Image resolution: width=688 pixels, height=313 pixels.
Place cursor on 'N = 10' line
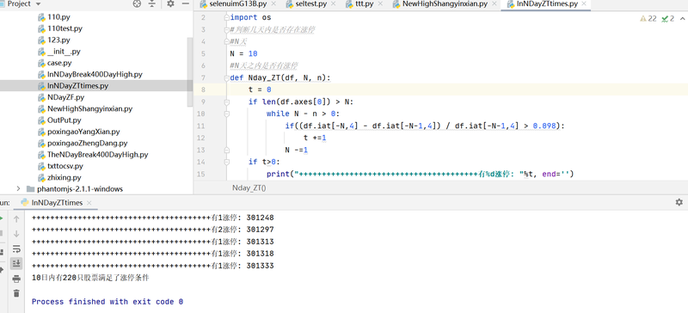click(x=243, y=53)
